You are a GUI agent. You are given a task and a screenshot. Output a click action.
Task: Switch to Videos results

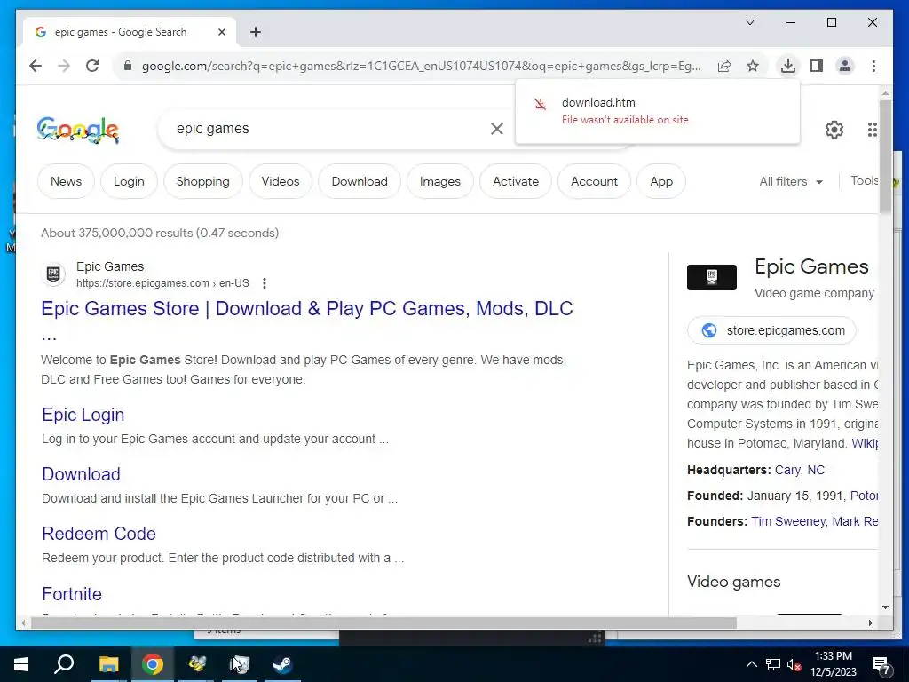pyautogui.click(x=281, y=181)
